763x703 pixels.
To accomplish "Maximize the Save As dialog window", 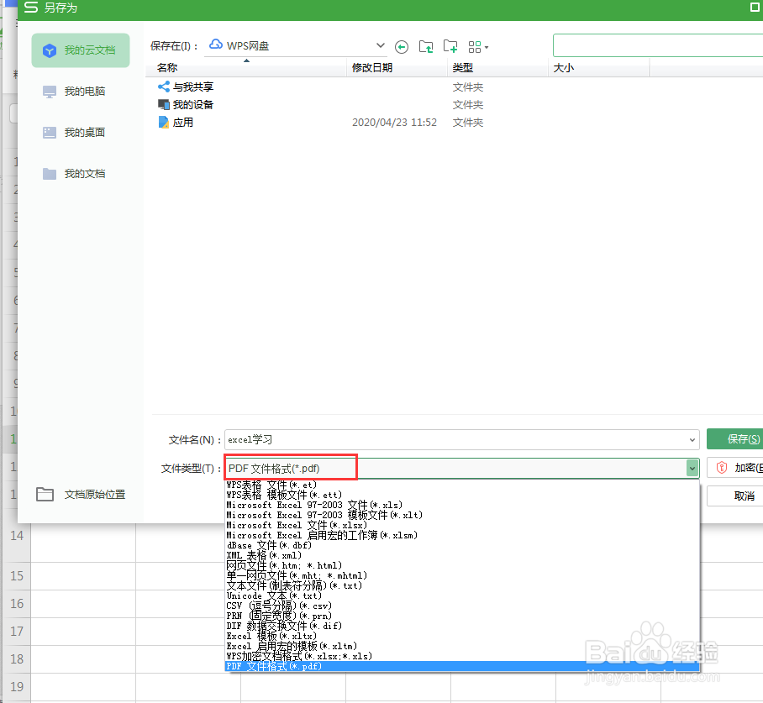I will click(755, 8).
